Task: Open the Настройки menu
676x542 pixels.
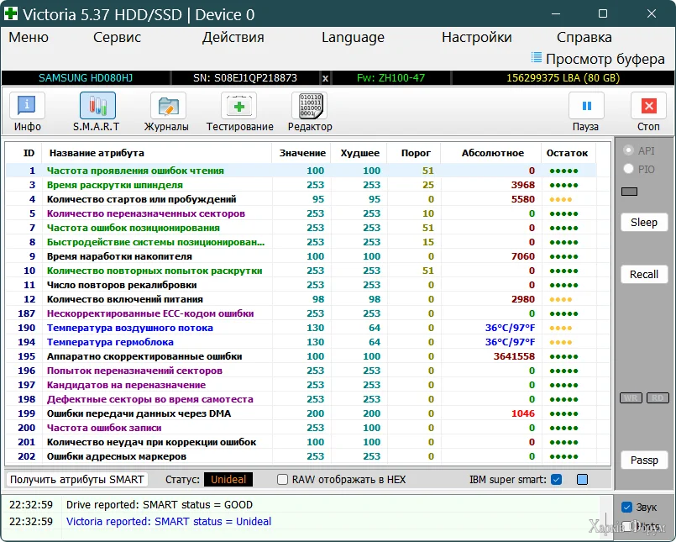Action: 476,37
